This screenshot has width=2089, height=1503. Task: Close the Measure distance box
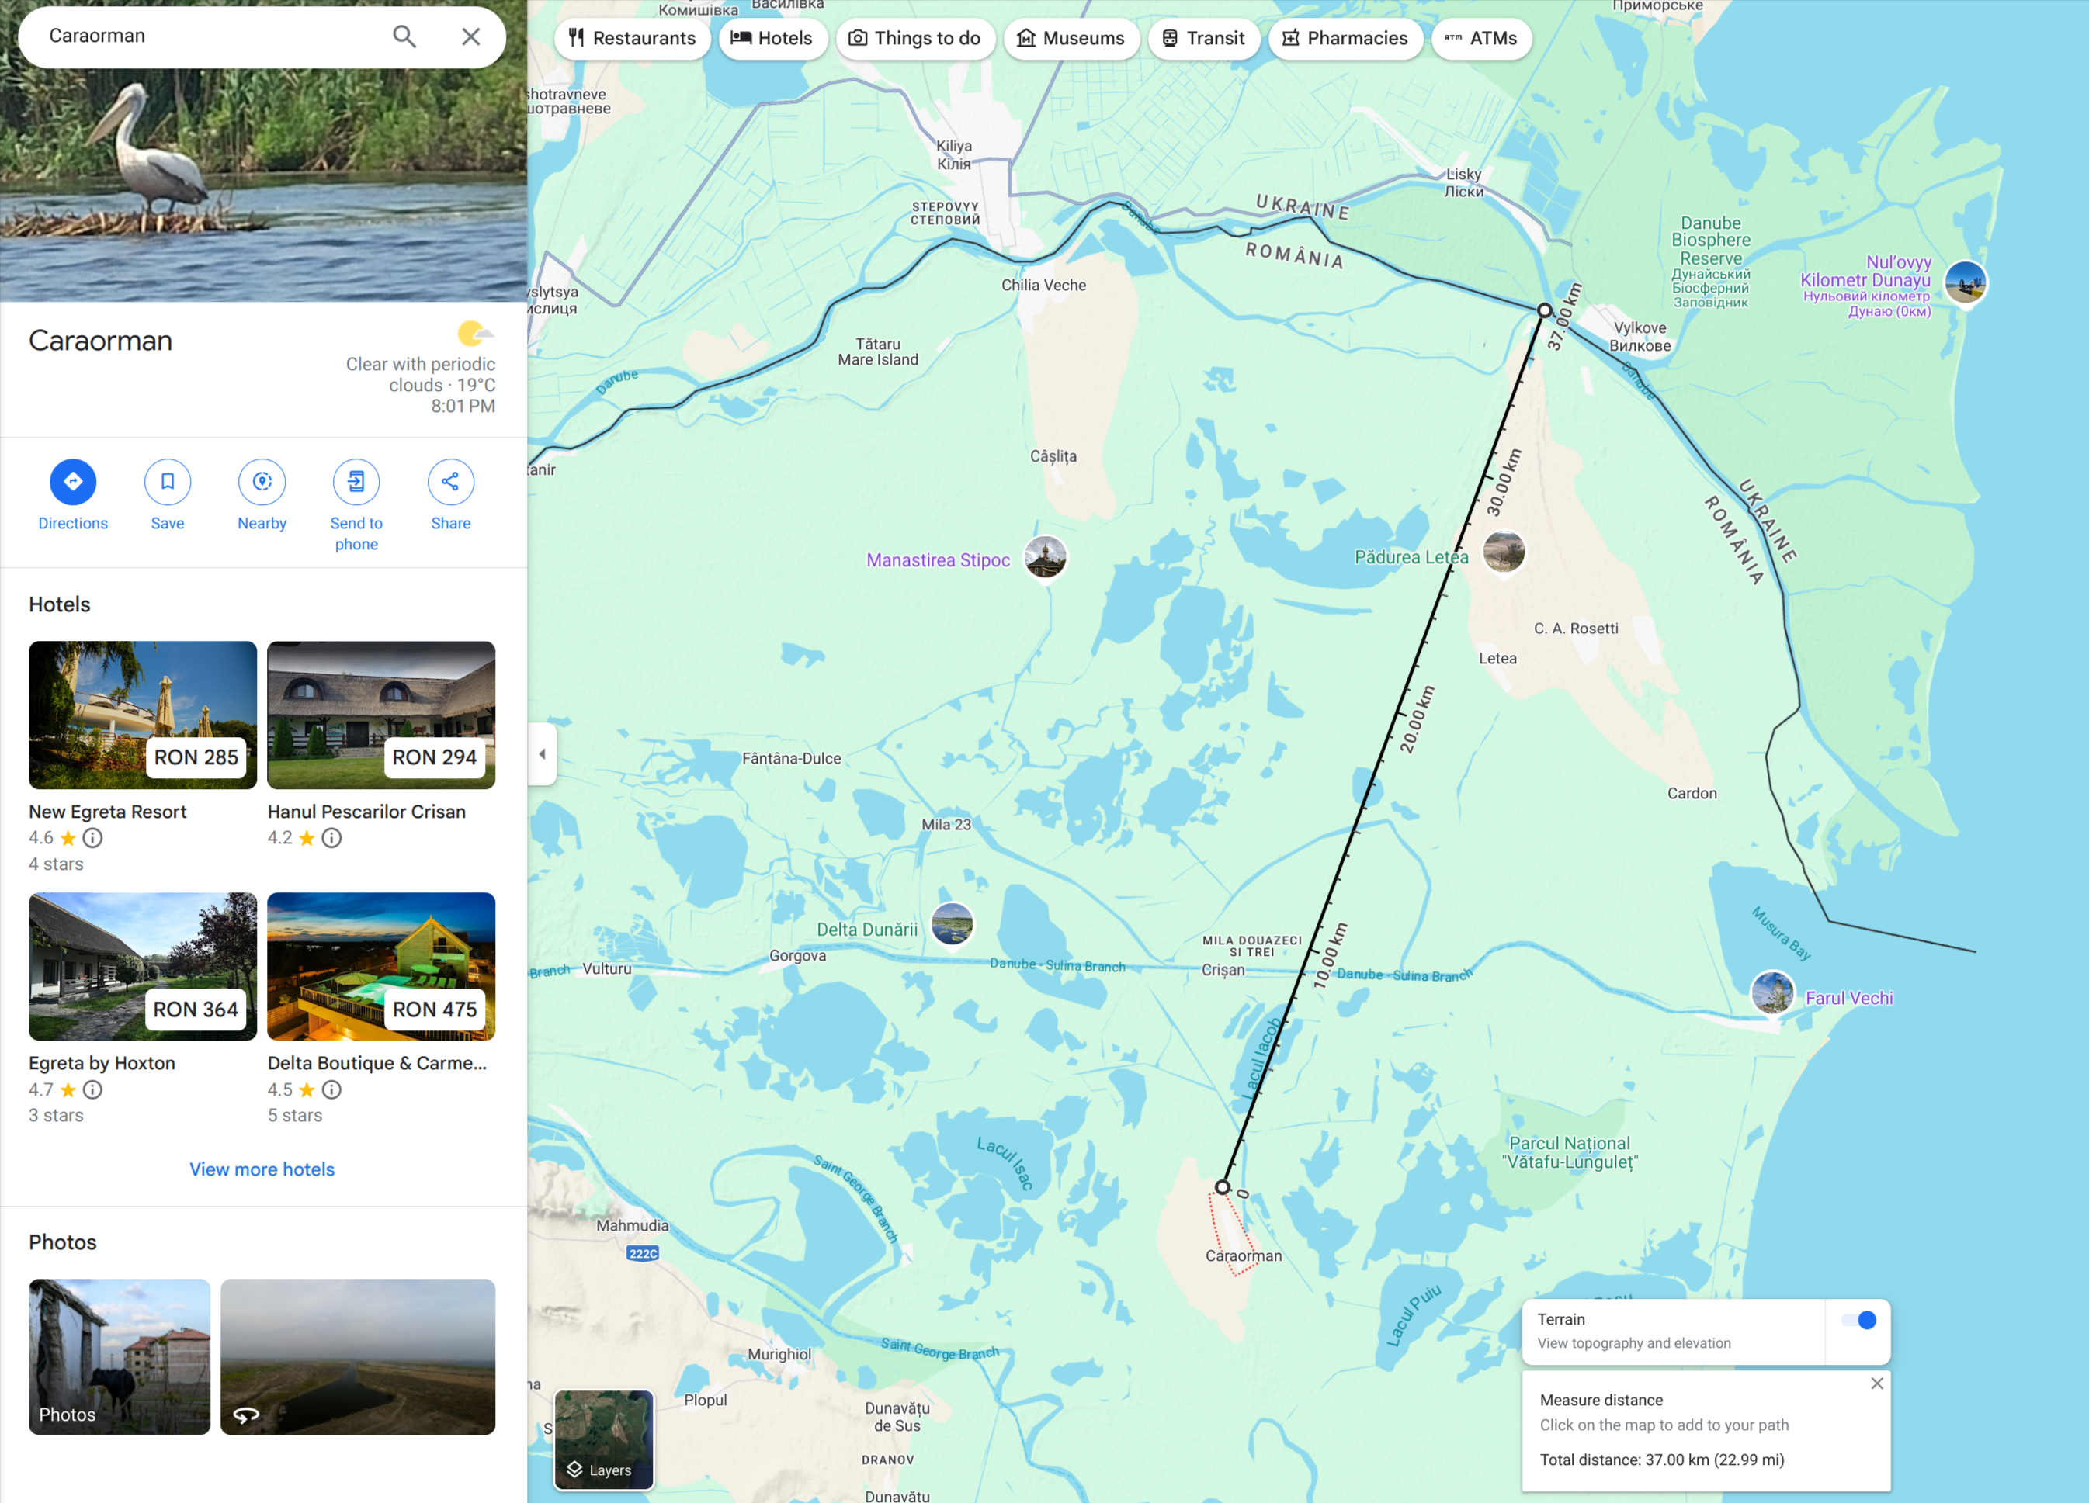[x=1876, y=1384]
